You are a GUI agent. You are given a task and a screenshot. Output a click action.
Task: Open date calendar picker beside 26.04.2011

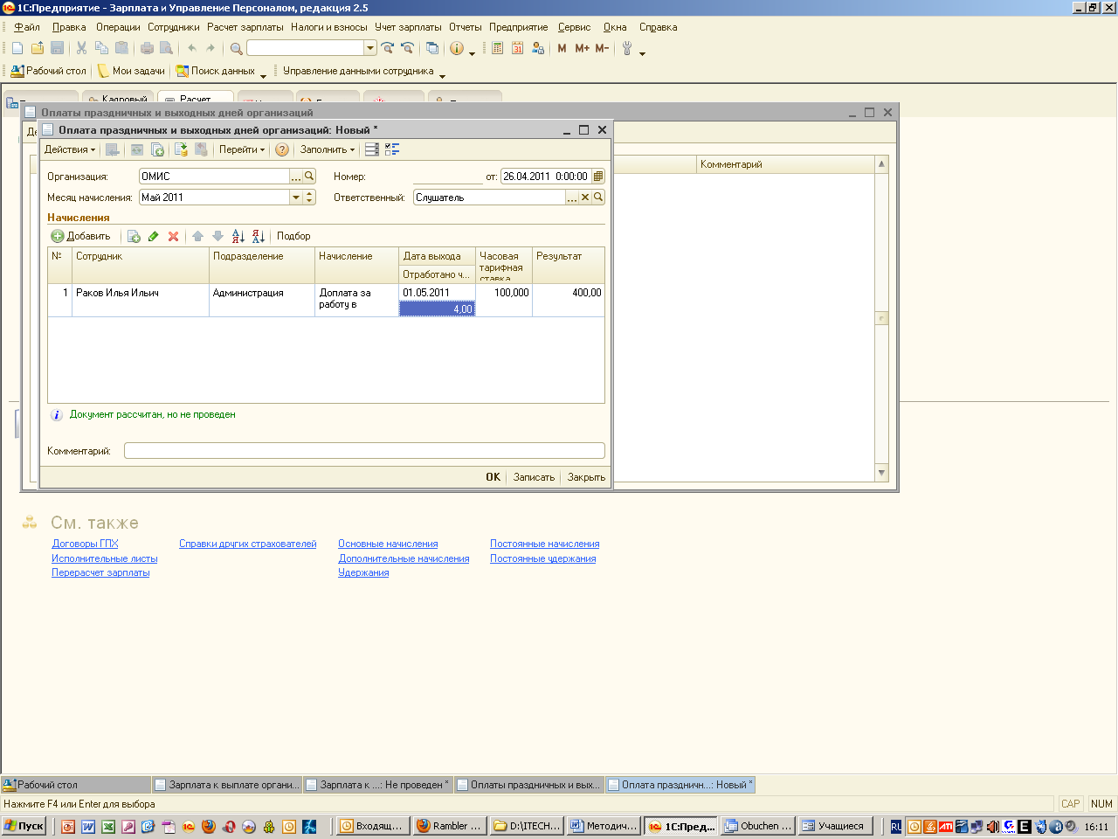(598, 176)
